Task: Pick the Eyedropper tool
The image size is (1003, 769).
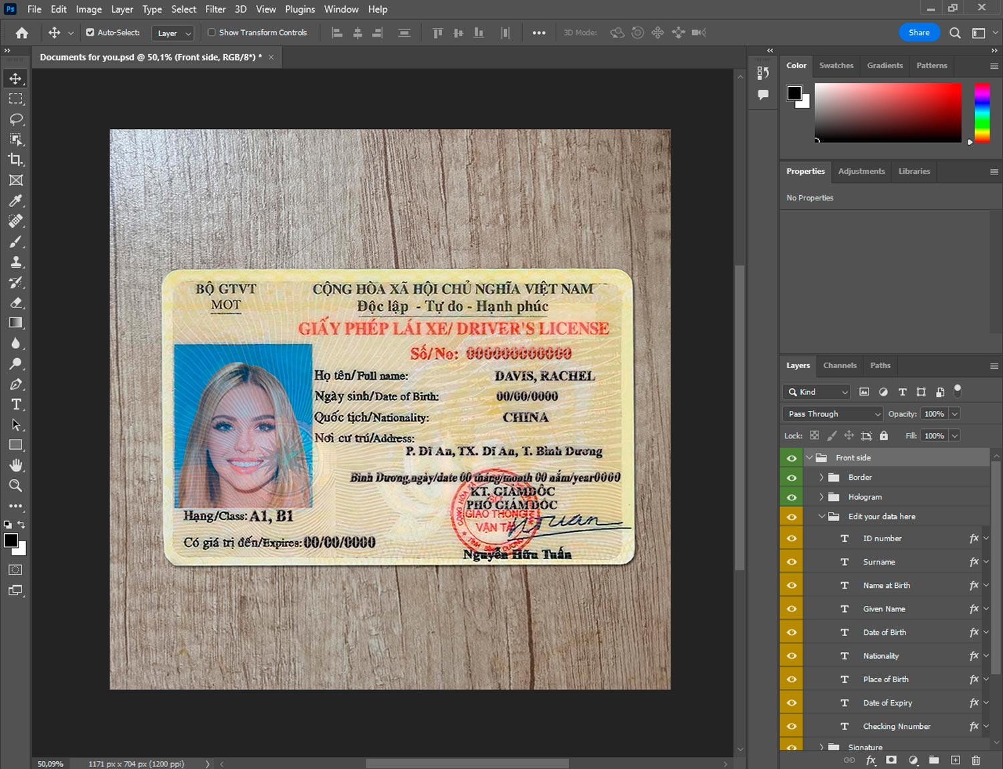Action: [16, 200]
